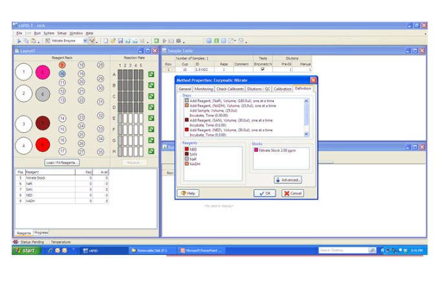Open the Windows Start menu
Viewport: 437px width, 286px height.
pyautogui.click(x=26, y=250)
